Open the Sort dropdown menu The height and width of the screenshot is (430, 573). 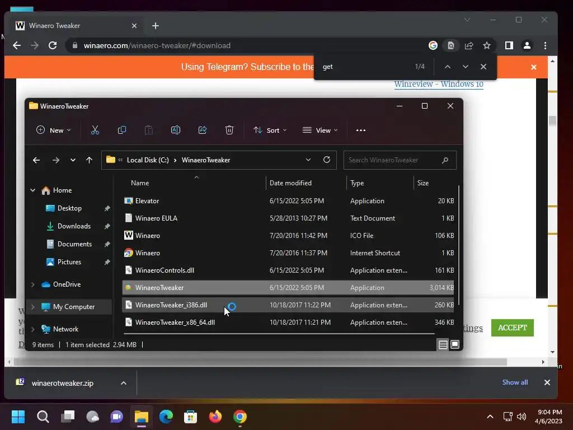pos(270,130)
